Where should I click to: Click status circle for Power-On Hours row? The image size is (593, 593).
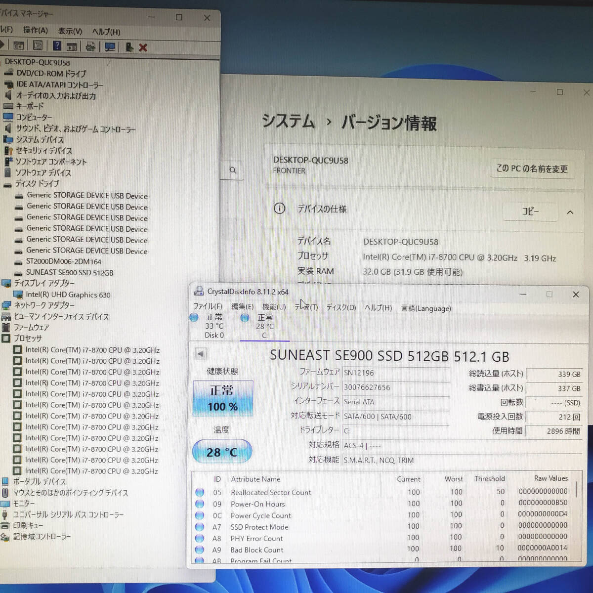(x=200, y=504)
